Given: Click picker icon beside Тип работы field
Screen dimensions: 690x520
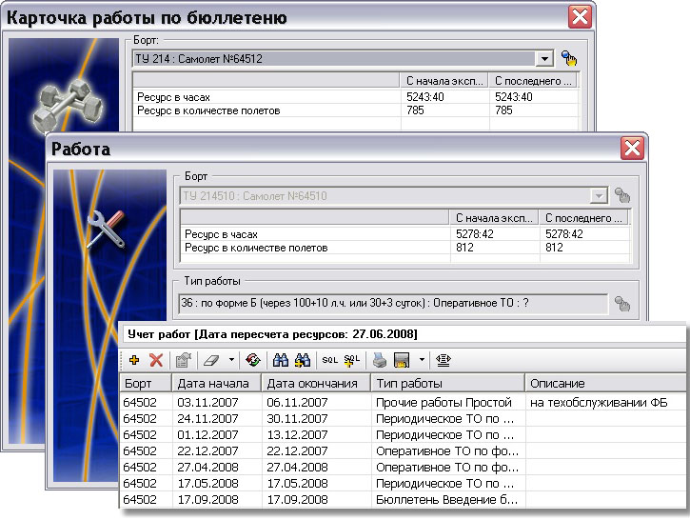Looking at the screenshot, I should coord(622,304).
